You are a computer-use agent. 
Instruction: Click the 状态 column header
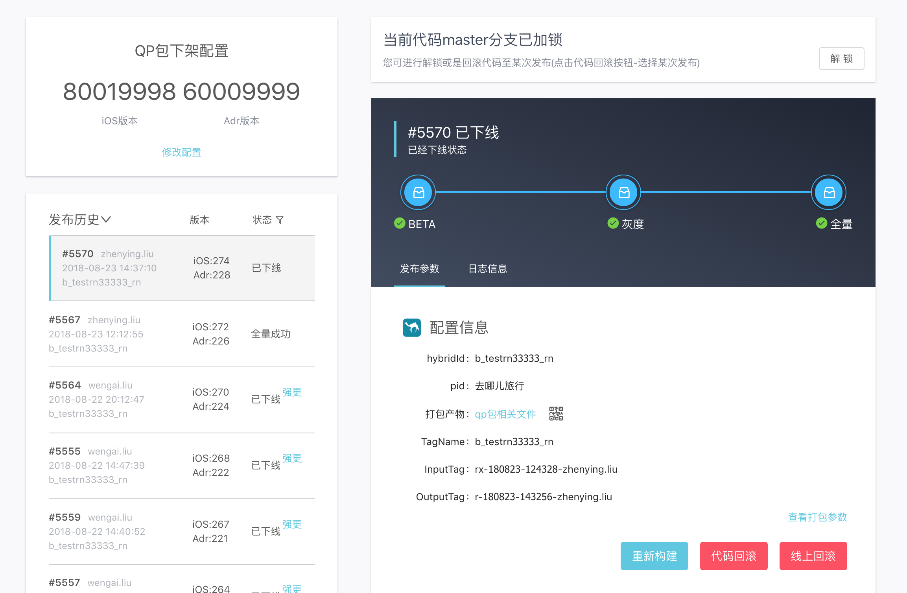click(262, 220)
